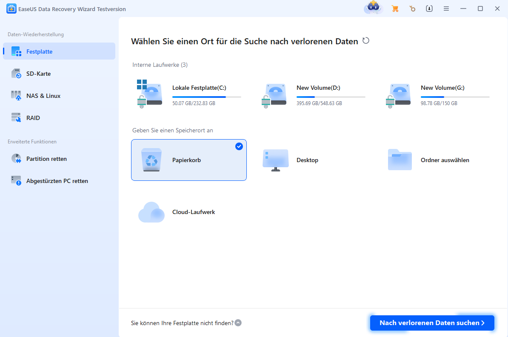Select the Cloud-Laufwerk cloud icon

(151, 212)
